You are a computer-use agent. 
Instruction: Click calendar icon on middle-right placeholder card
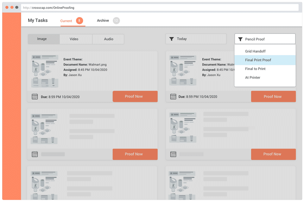pyautogui.click(x=173, y=154)
